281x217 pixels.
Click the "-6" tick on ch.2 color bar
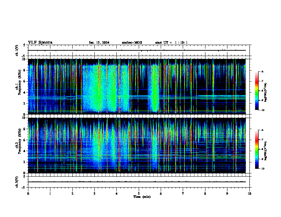262,130
